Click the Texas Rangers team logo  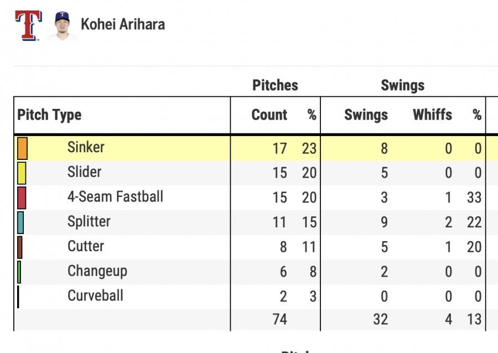point(28,25)
